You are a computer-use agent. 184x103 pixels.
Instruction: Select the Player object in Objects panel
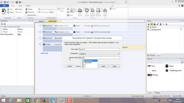point(169,66)
